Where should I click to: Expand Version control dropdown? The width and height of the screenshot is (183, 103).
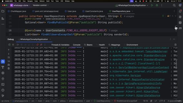[41, 5]
